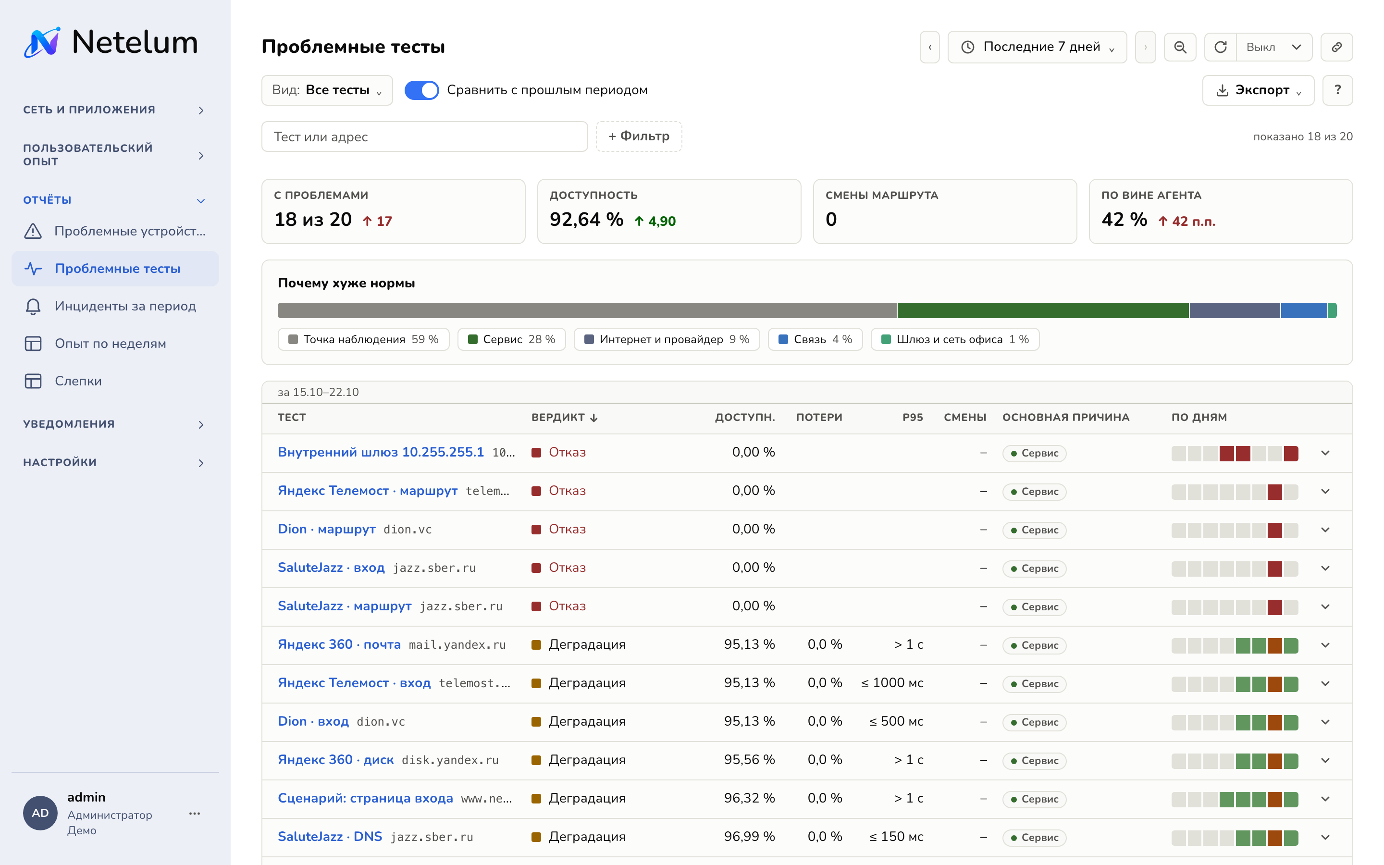Click Точка наблюдения 59 % legend chip
This screenshot has height=865, width=1384.
(364, 339)
